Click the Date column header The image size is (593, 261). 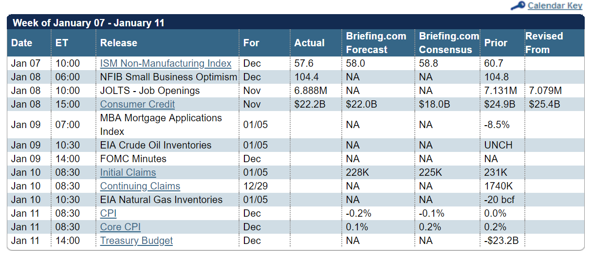[x=21, y=43]
